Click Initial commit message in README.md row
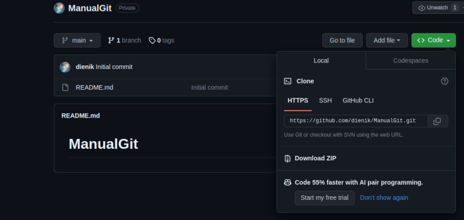The image size is (464, 220). 209,87
